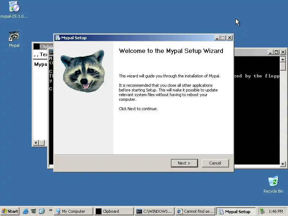Maximize the command prompt window behind setup
The height and width of the screenshot is (216, 288).
(x=276, y=52)
